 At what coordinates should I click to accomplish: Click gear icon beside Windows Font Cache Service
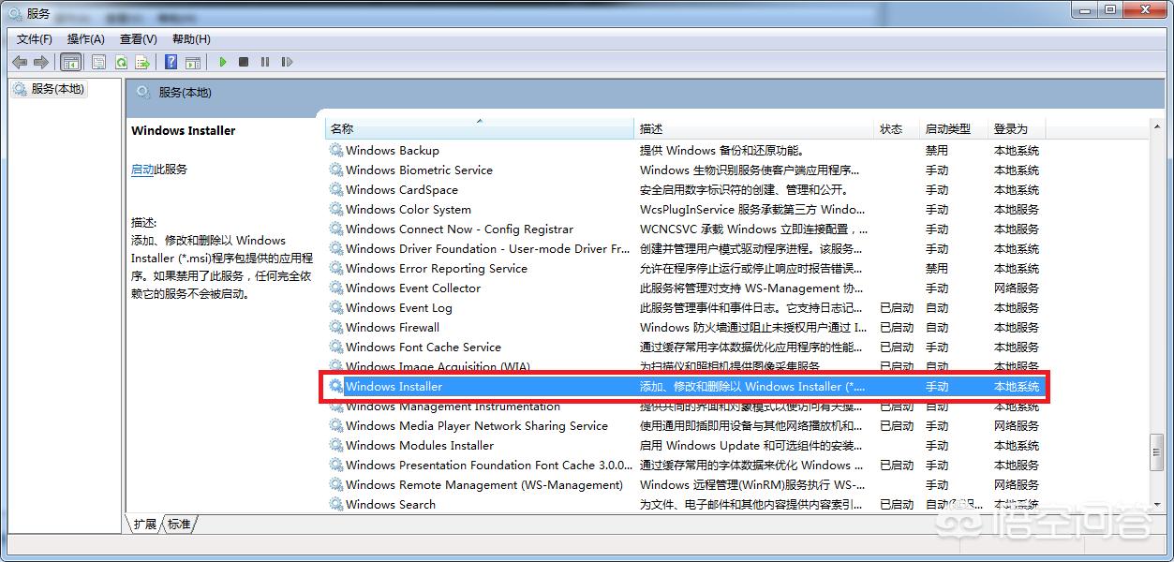pyautogui.click(x=335, y=347)
